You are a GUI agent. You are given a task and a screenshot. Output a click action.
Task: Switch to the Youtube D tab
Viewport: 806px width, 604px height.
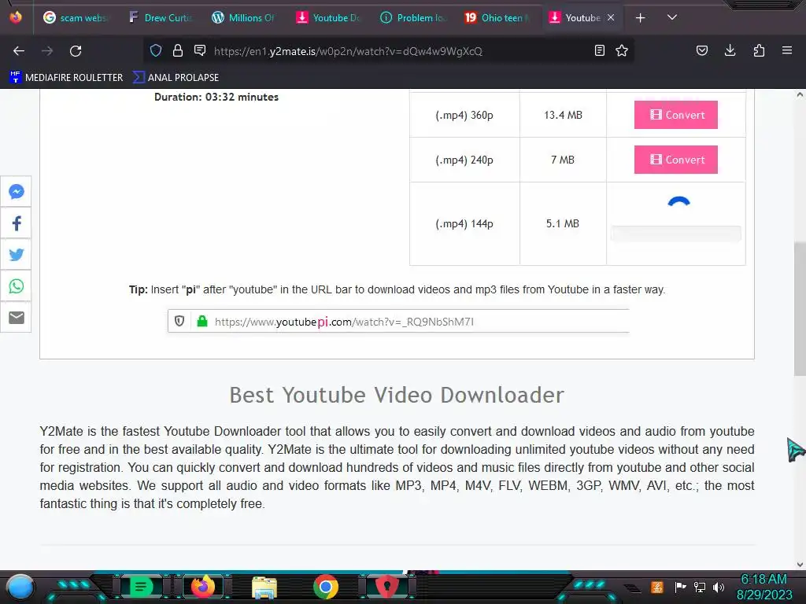click(329, 17)
